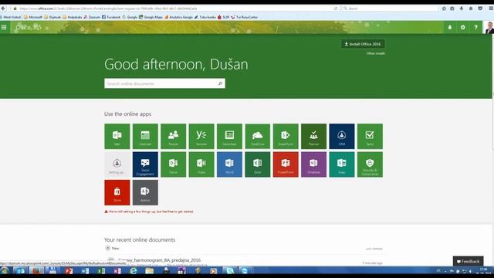Reload page with address bar refresh icon

[336, 8]
